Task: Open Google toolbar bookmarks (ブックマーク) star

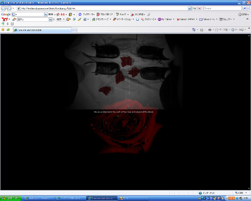Action: tap(86, 15)
